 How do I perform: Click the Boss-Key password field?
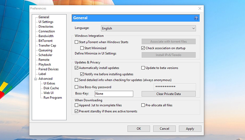pyautogui.click(x=175, y=87)
